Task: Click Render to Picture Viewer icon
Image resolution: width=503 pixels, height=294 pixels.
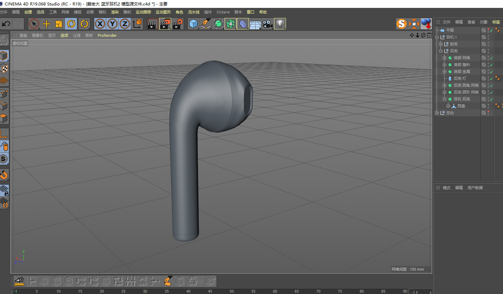Action: click(x=165, y=24)
